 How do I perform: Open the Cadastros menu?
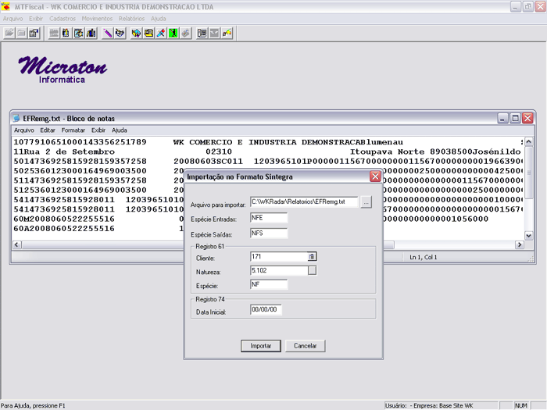tap(63, 18)
